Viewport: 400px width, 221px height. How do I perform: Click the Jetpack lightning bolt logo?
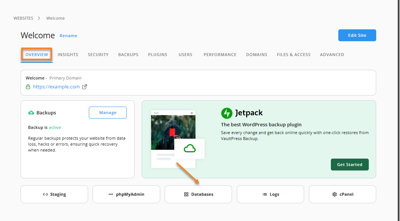click(x=227, y=113)
